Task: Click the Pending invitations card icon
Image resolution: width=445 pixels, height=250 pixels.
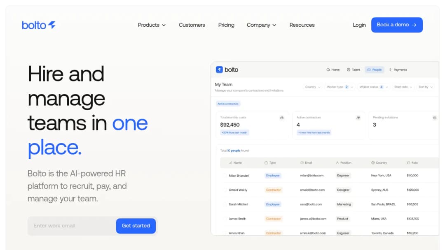Action: (x=435, y=118)
